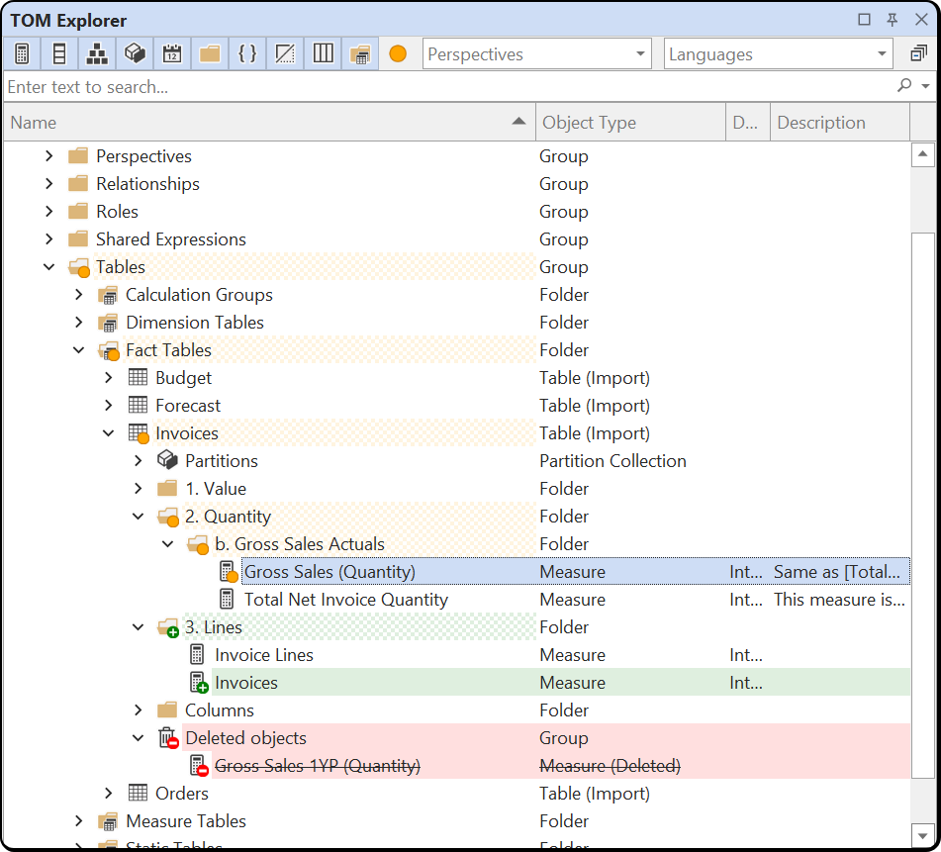Toggle the curly braces icon in toolbar
The image size is (941, 852).
pyautogui.click(x=247, y=54)
